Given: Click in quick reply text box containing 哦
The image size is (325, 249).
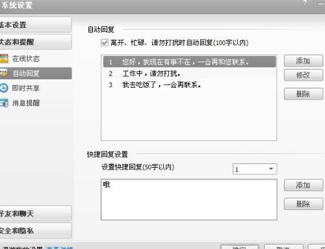Looking at the screenshot, I should [189, 200].
